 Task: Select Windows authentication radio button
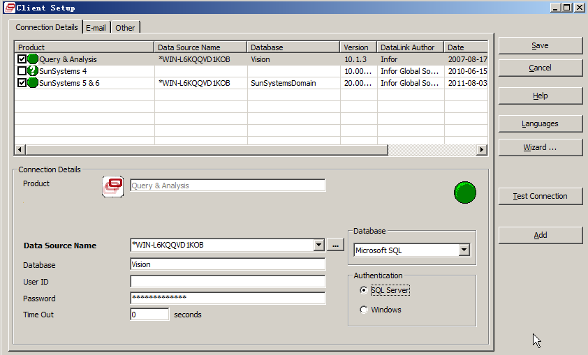click(364, 310)
